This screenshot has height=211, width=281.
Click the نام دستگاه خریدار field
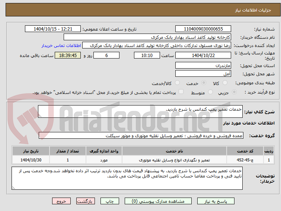click(147, 37)
